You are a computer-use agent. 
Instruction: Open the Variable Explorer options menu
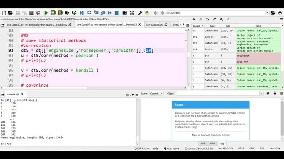(x=282, y=19)
